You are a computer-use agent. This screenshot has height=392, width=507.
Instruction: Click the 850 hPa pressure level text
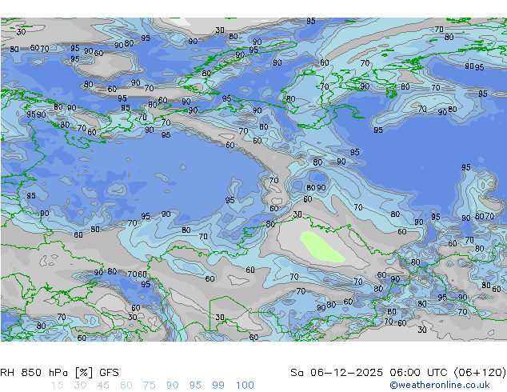click(45, 373)
